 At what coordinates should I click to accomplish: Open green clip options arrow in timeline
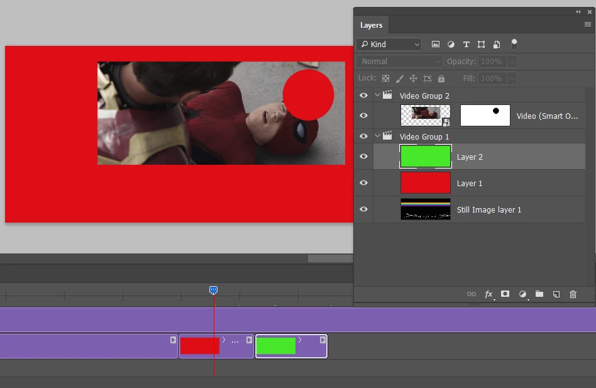[300, 340]
